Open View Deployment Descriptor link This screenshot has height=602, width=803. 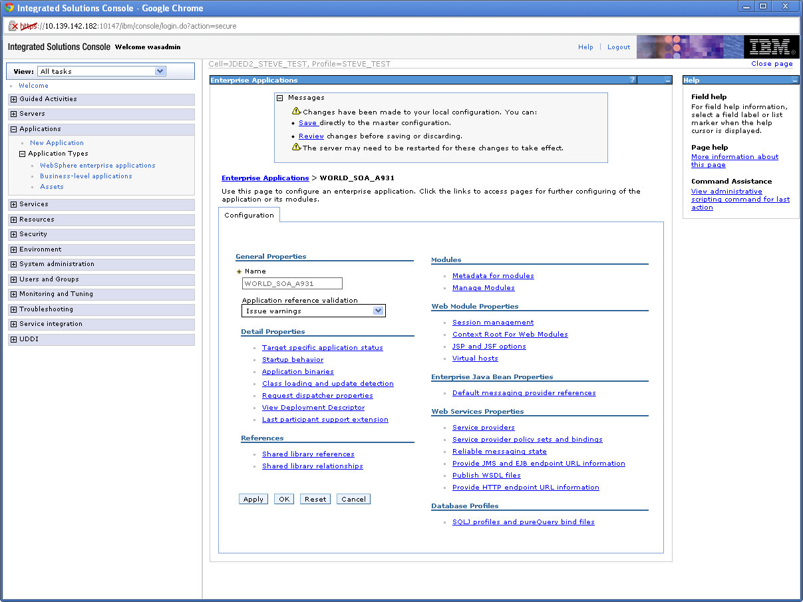pyautogui.click(x=313, y=408)
